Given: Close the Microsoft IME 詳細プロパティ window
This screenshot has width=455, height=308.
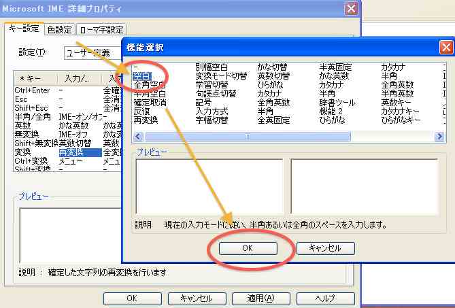Looking at the screenshot, I should click(351, 9).
